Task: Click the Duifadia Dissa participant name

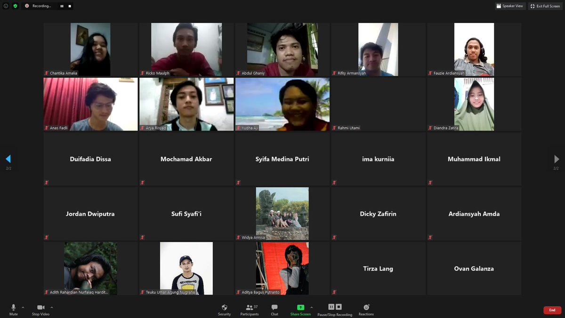Action: click(90, 159)
